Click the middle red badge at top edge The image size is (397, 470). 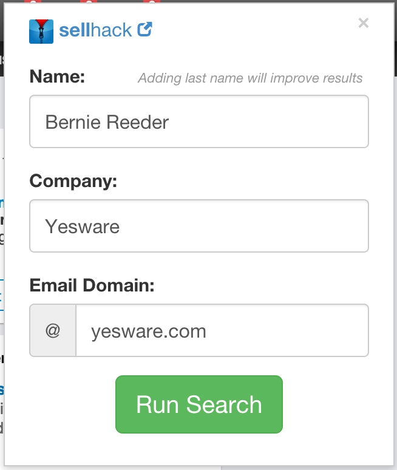click(x=89, y=2)
